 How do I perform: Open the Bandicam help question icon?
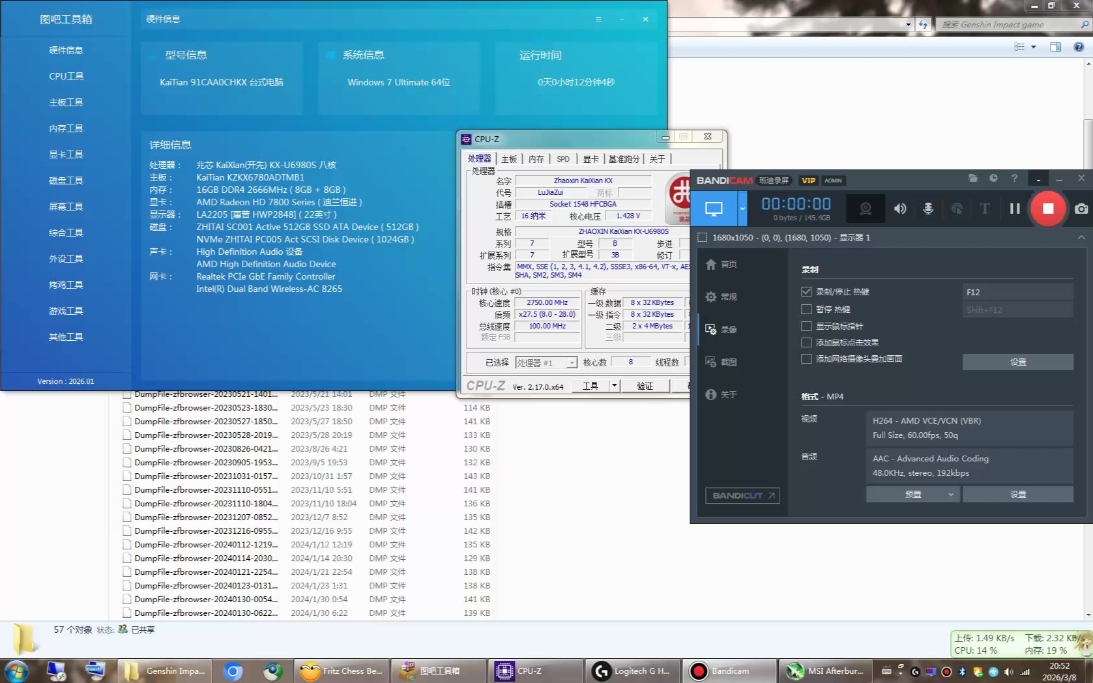tap(1014, 179)
